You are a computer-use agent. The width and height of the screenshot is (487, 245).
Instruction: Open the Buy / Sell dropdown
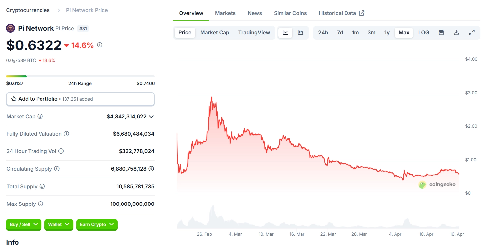point(24,225)
